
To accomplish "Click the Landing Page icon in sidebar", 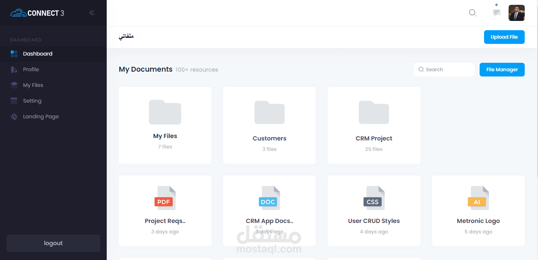I will (x=14, y=116).
